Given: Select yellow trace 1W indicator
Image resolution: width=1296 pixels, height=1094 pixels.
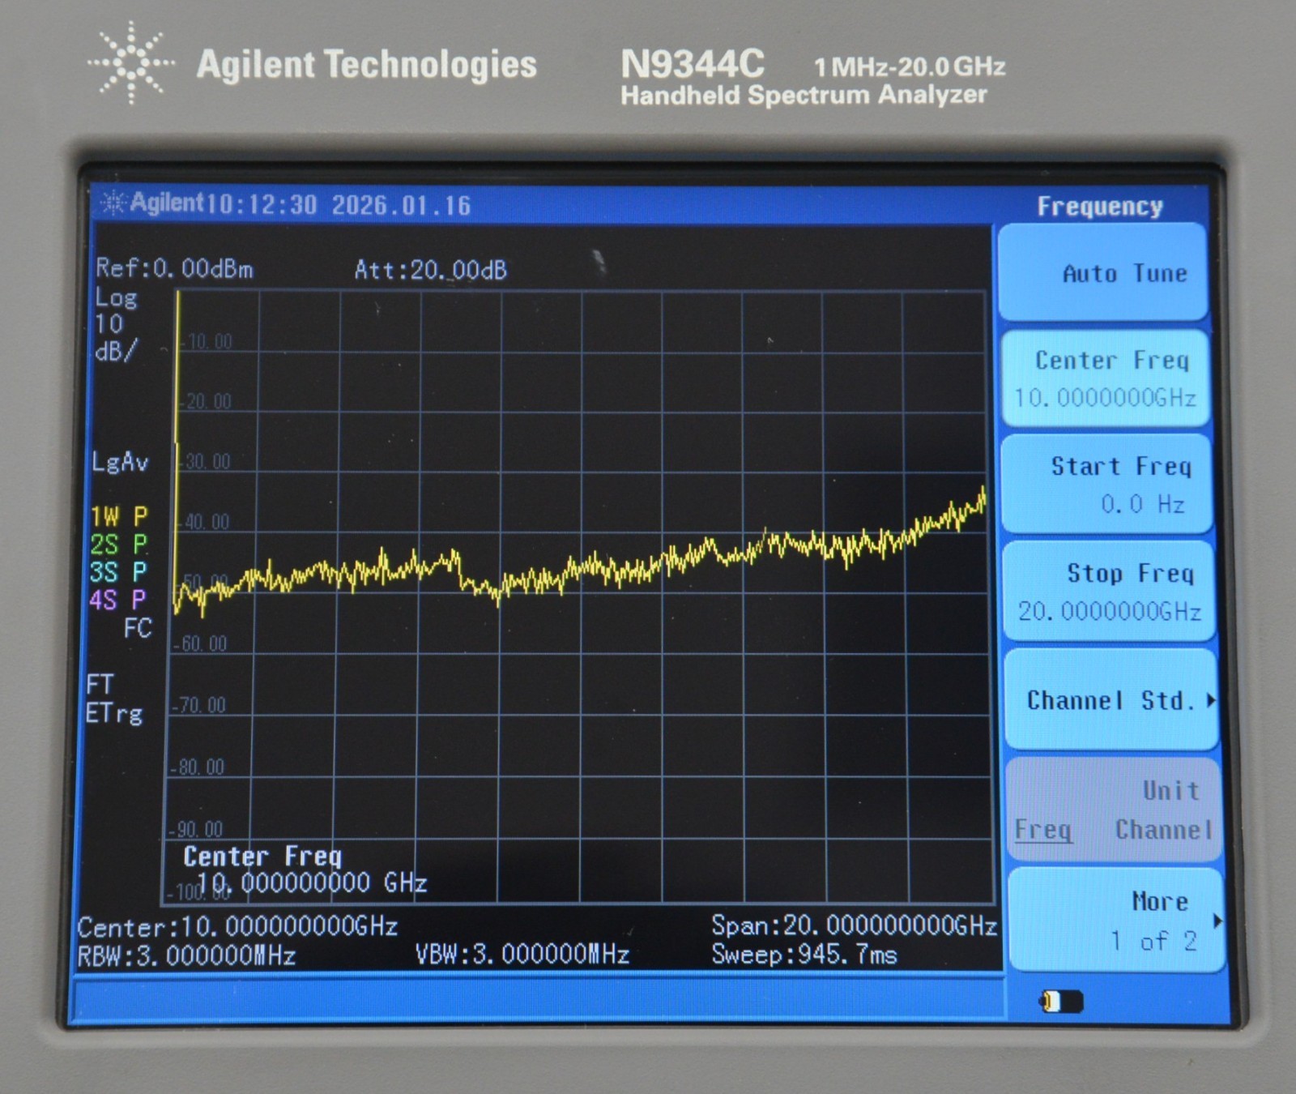Looking at the screenshot, I should click(118, 516).
